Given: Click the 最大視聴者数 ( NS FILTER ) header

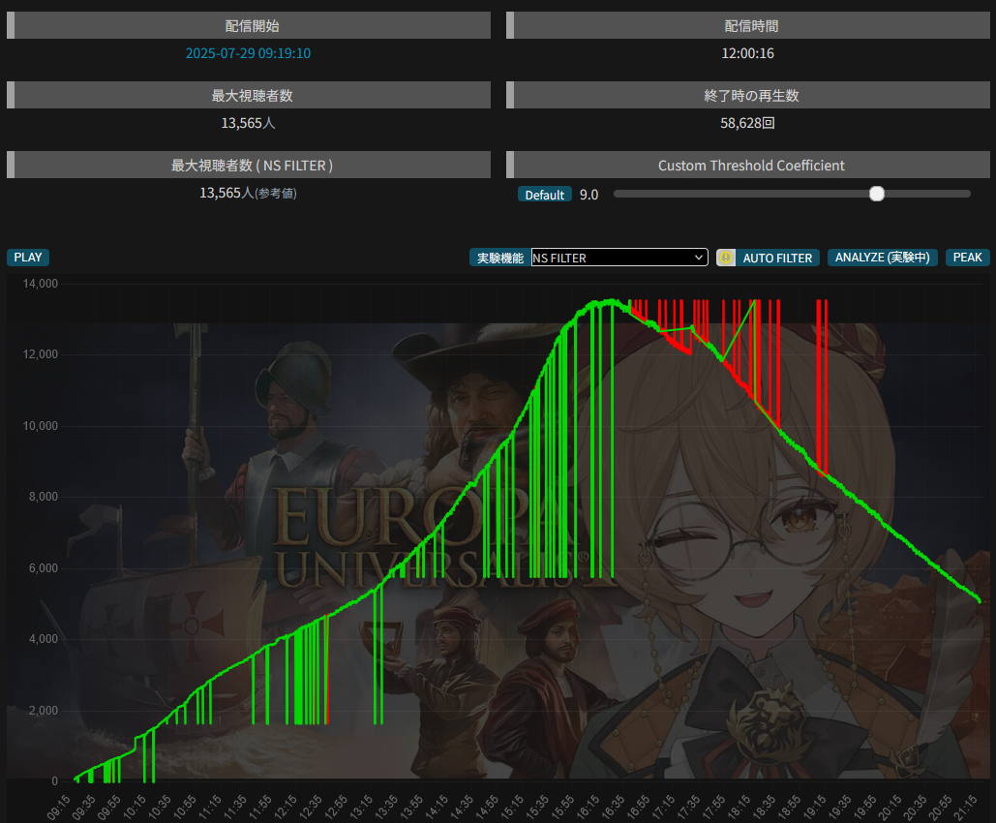Looking at the screenshot, I should pyautogui.click(x=249, y=166).
